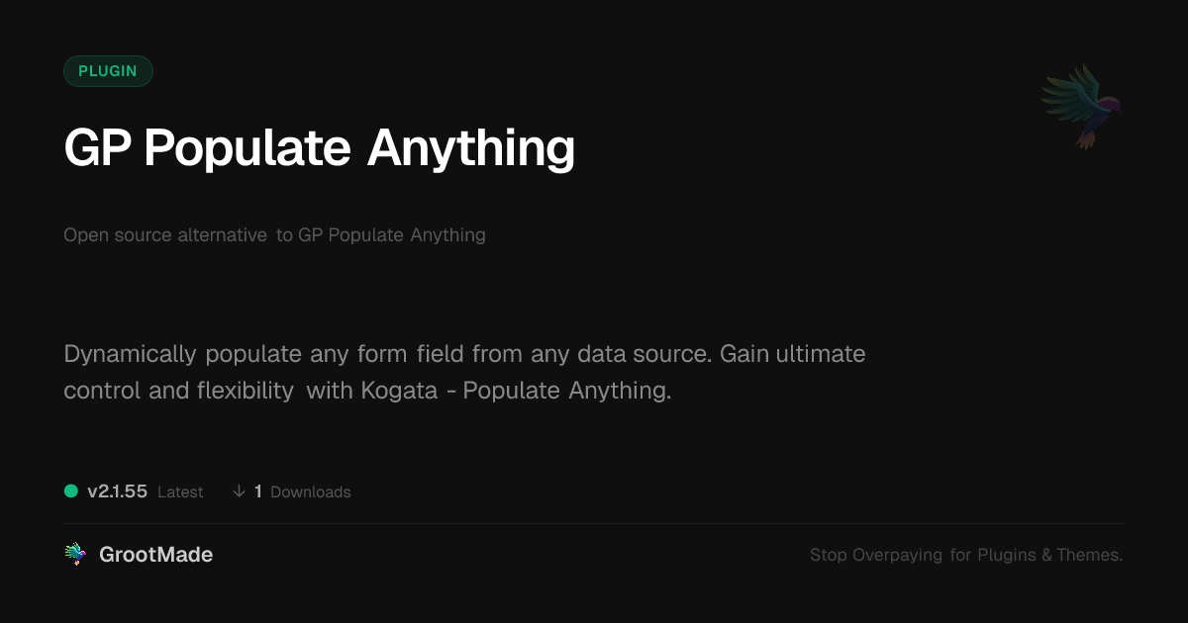Click the Stop Overpaying tagline text
This screenshot has width=1188, height=623.
point(876,555)
